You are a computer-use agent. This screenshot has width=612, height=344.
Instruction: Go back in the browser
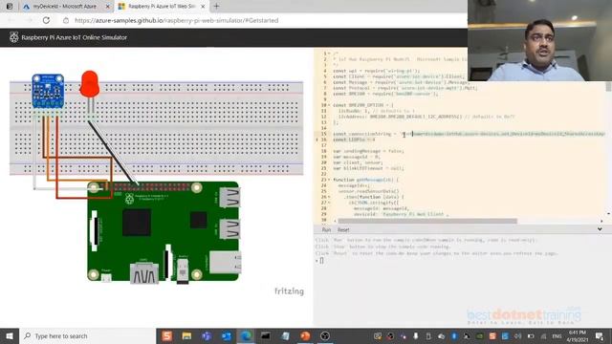tap(11, 20)
